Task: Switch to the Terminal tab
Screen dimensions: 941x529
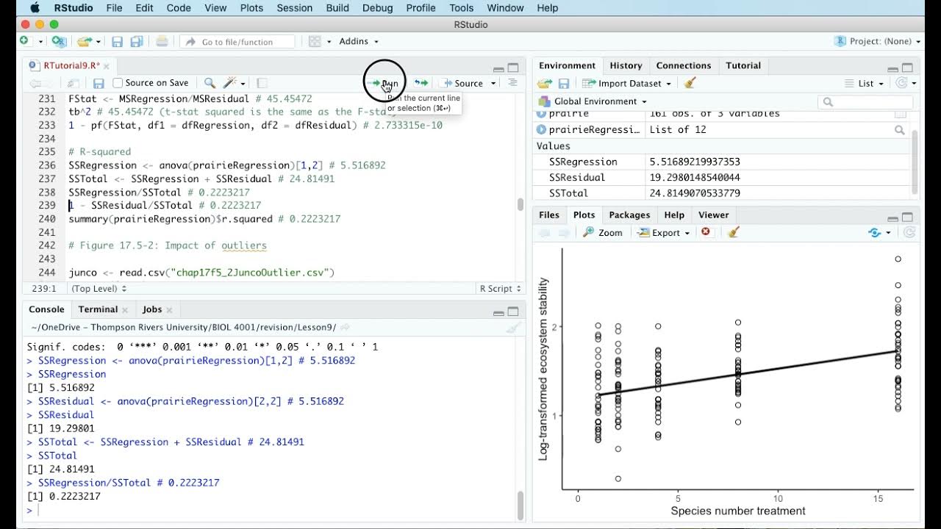Action: (x=98, y=310)
